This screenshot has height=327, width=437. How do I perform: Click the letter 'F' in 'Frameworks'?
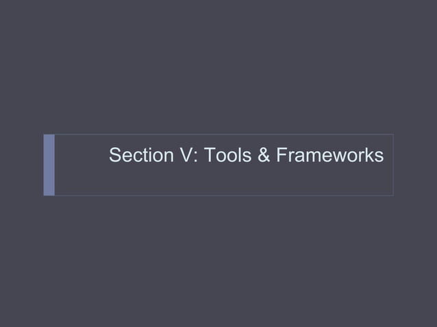tap(281, 156)
